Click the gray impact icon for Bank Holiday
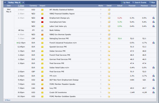This screenshot has height=103, width=159. 42,30
